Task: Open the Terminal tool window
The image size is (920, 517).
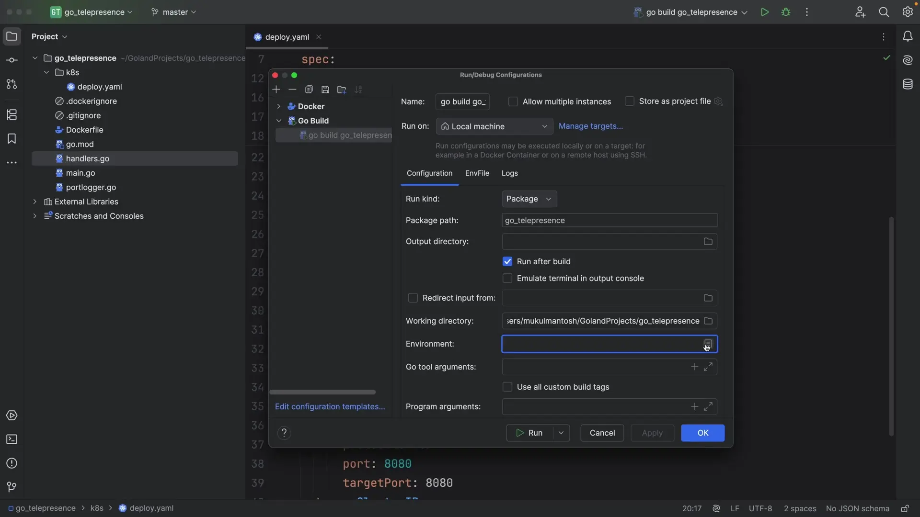Action: click(x=12, y=439)
